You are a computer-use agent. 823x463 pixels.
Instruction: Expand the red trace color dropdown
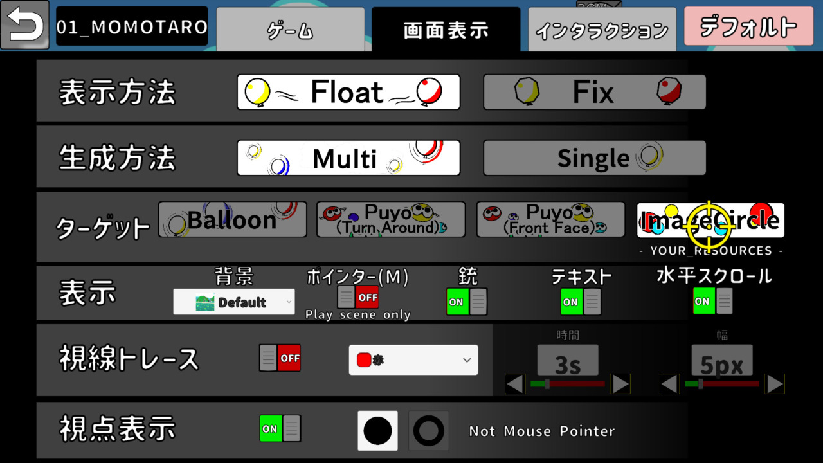coord(413,360)
